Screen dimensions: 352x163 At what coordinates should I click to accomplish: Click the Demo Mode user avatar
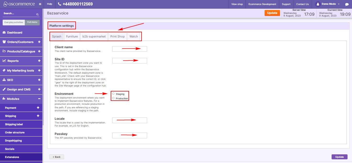[x=318, y=4]
